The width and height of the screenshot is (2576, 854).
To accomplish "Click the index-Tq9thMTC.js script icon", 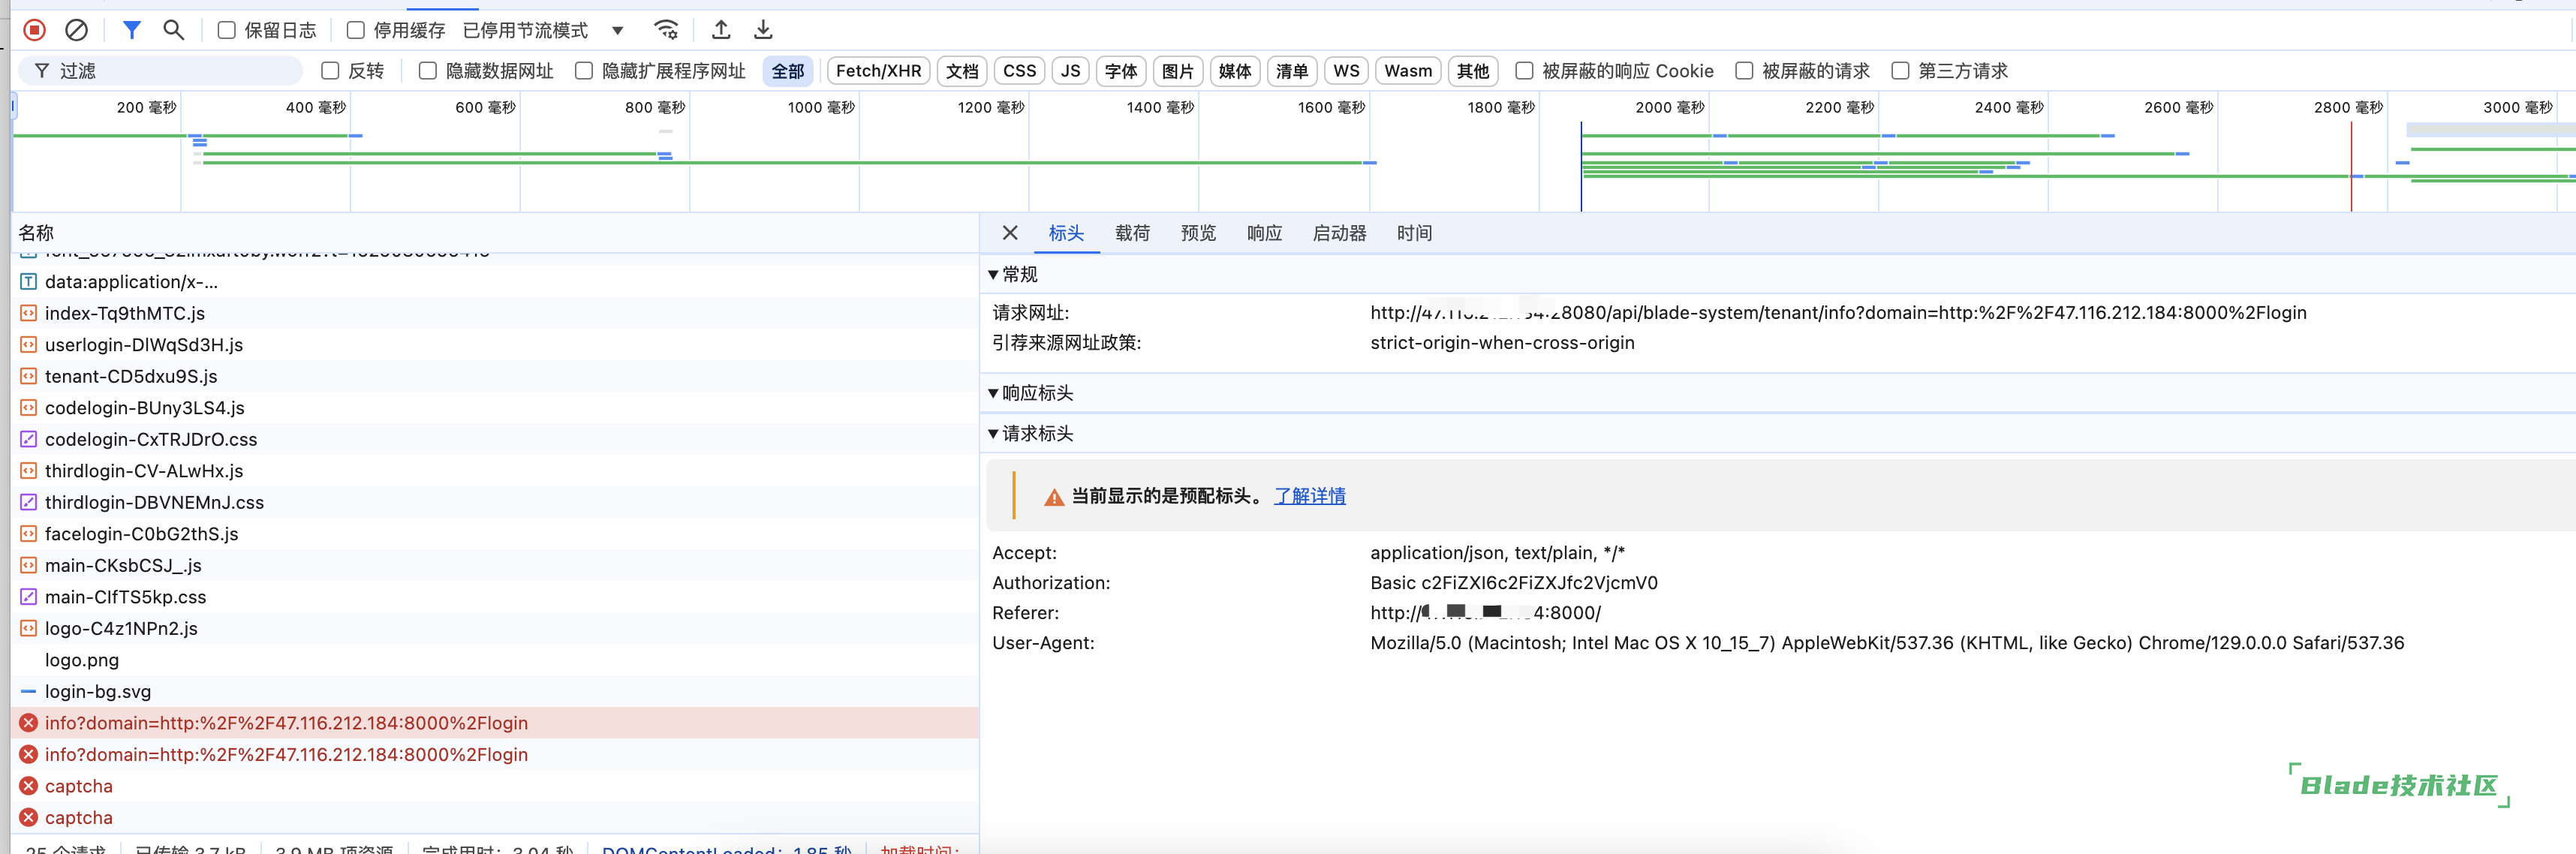I will (x=28, y=313).
